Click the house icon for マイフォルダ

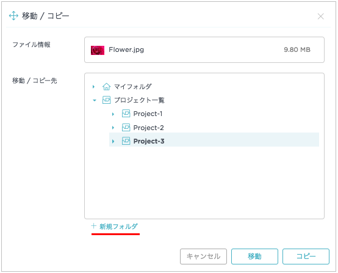[x=106, y=87]
